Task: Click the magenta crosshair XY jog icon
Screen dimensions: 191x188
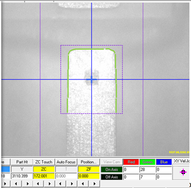Action: pos(183,172)
